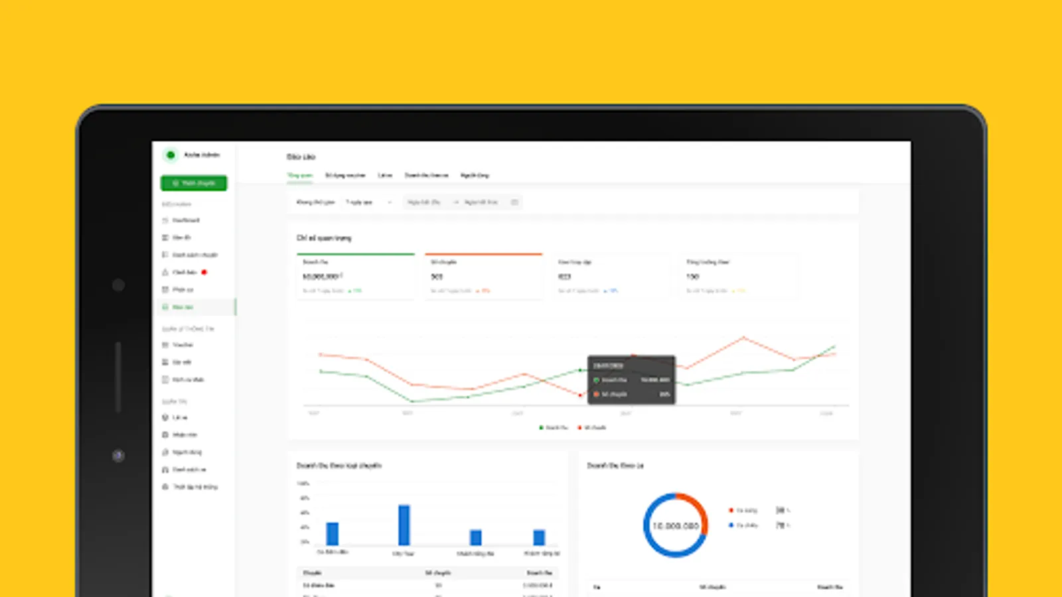This screenshot has height=597, width=1062.
Task: Select the third metric card showing 823
Action: 612,276
